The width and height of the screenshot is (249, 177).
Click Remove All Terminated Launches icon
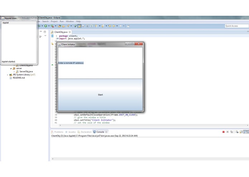[231, 132]
